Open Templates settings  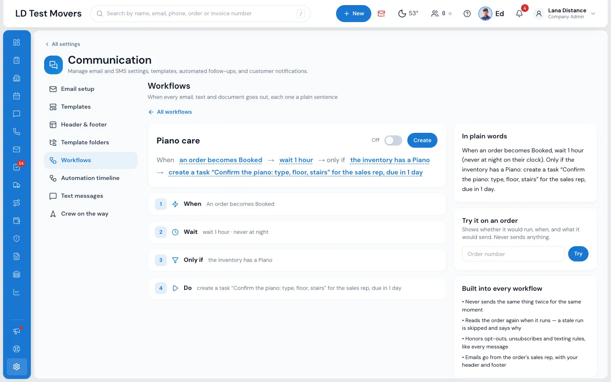point(91,107)
